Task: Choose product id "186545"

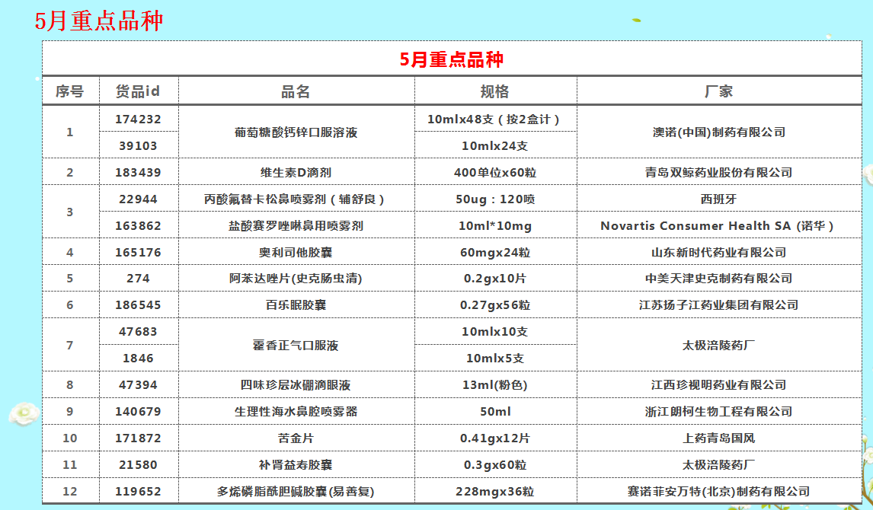Action: (138, 304)
